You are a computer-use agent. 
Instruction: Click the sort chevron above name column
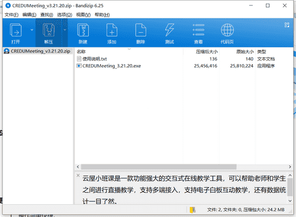click(129, 49)
